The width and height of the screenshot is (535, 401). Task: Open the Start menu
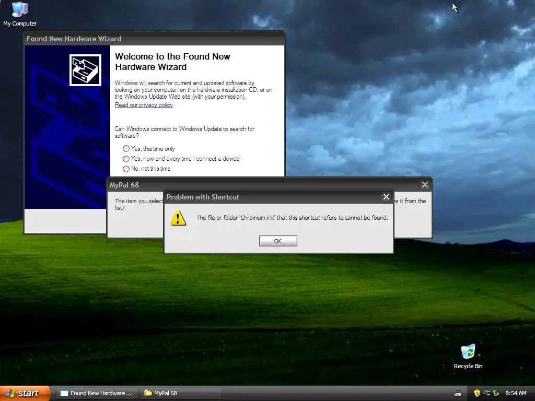25,393
